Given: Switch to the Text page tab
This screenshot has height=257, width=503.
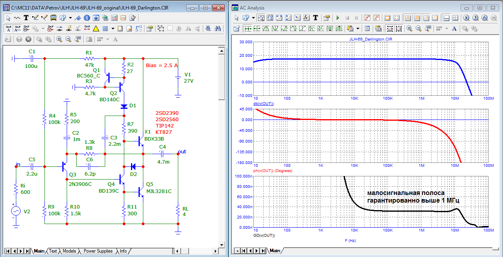Looking at the screenshot, I should click(53, 251).
